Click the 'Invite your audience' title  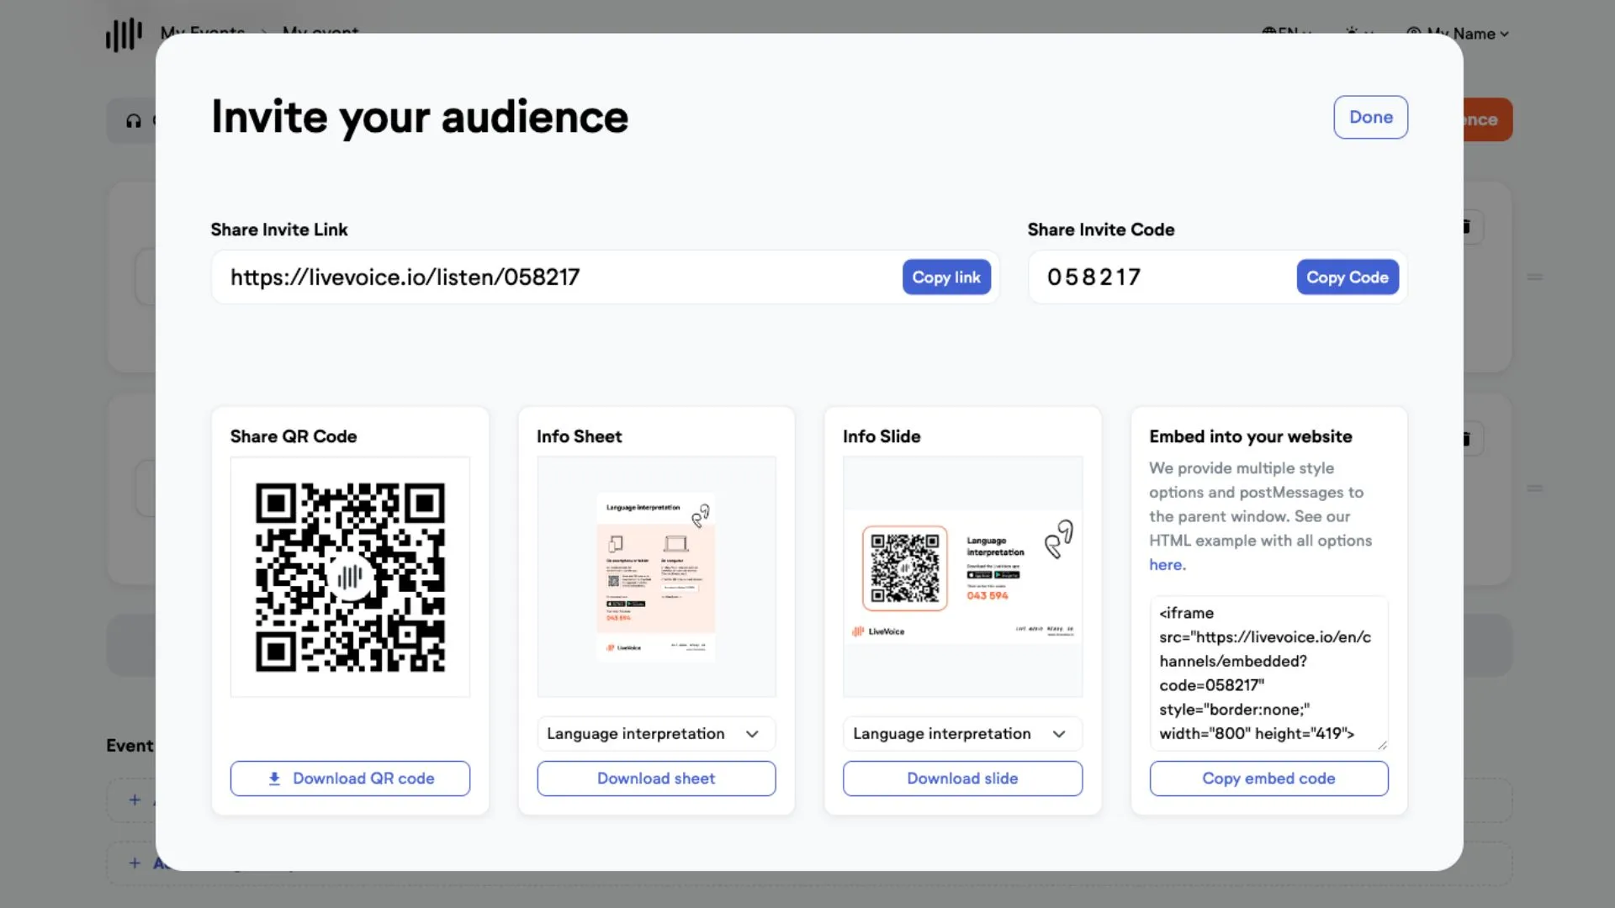pyautogui.click(x=420, y=117)
